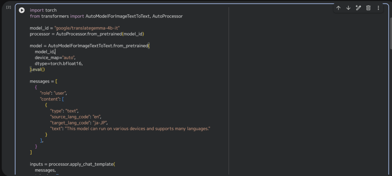This screenshot has height=176, width=392.
Task: Click dtype=torch.bfloat16 argument
Action: pos(59,63)
